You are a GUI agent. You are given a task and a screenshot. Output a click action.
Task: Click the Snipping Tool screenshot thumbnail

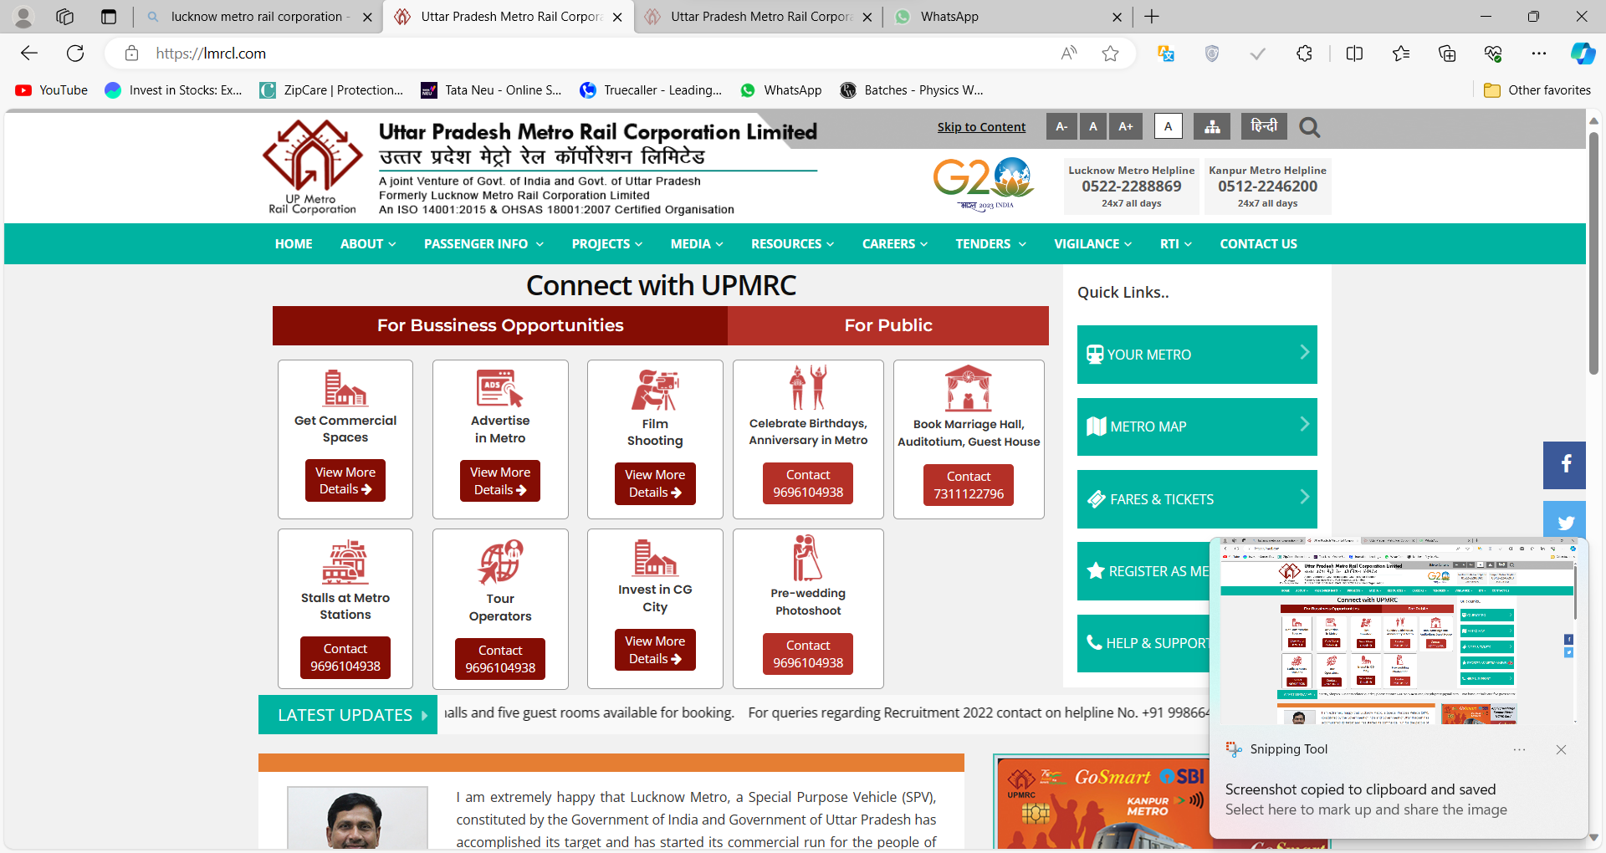[x=1398, y=632]
